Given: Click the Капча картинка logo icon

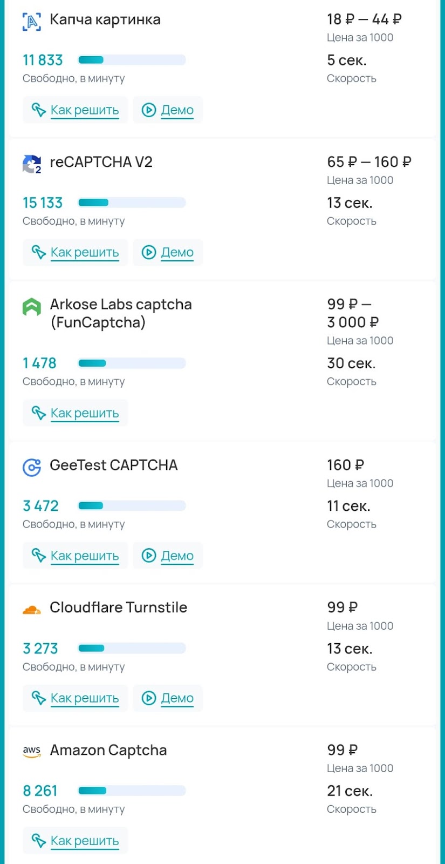Looking at the screenshot, I should click(31, 22).
